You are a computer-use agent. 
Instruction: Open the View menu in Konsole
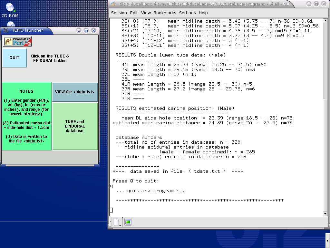click(146, 13)
